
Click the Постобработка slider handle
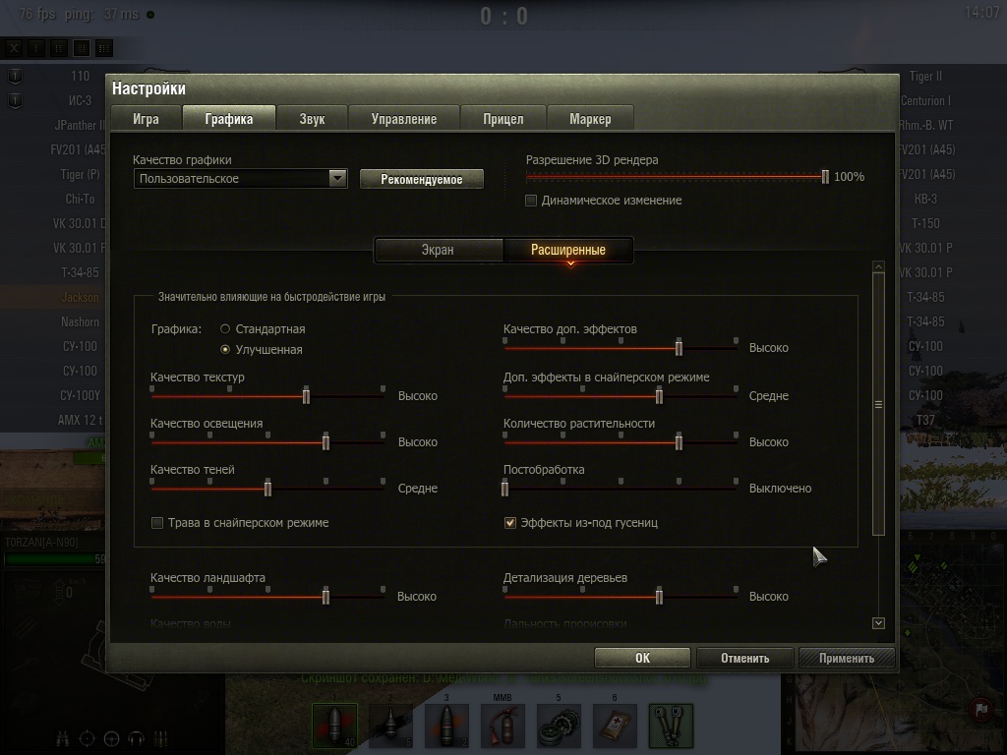pyautogui.click(x=504, y=489)
